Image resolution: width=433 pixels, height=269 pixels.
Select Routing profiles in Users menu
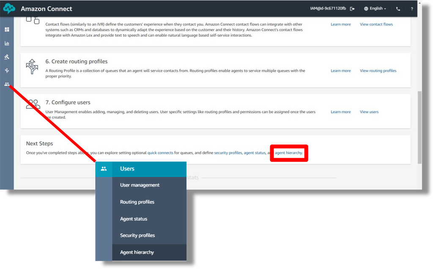click(137, 202)
